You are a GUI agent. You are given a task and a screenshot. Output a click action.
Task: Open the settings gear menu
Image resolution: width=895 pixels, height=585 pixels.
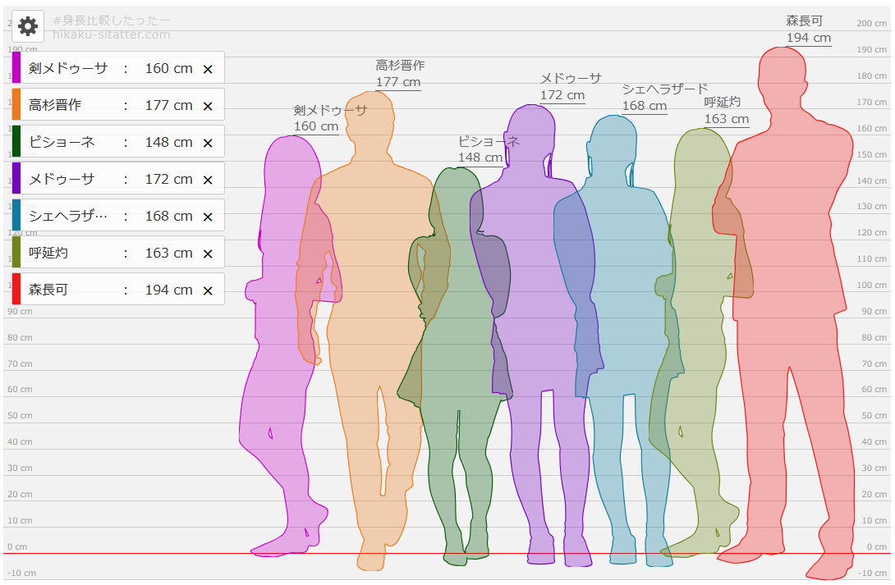coord(28,26)
